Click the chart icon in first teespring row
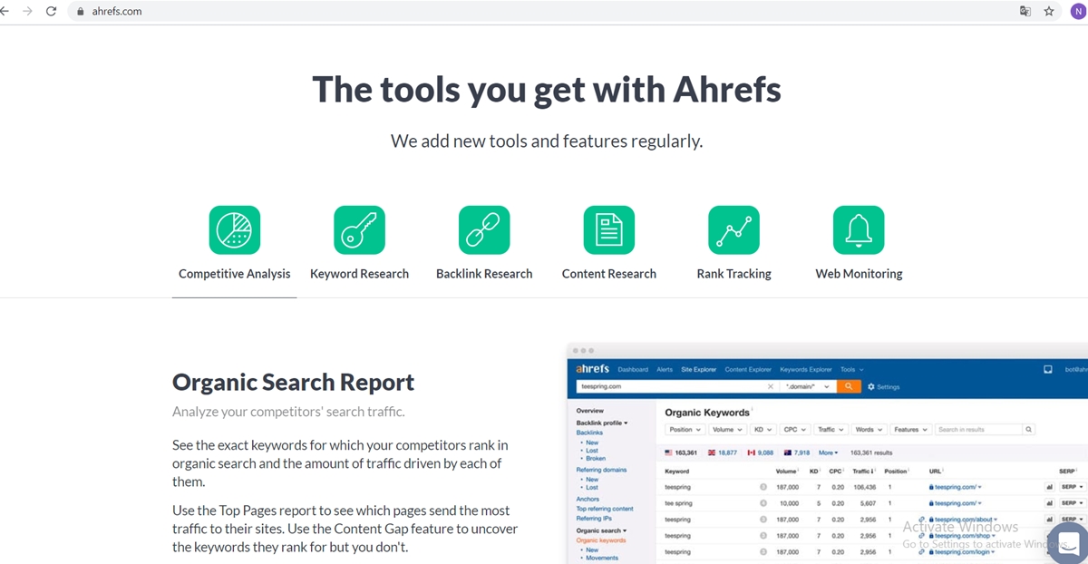Image resolution: width=1088 pixels, height=564 pixels. click(1049, 487)
